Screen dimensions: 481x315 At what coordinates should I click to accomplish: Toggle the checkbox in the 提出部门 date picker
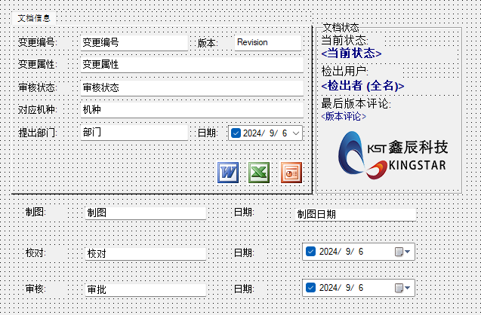pyautogui.click(x=236, y=133)
